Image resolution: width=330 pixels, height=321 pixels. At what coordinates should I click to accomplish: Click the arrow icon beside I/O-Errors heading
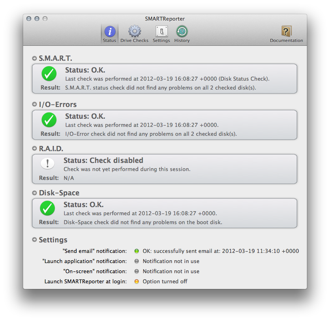point(34,104)
